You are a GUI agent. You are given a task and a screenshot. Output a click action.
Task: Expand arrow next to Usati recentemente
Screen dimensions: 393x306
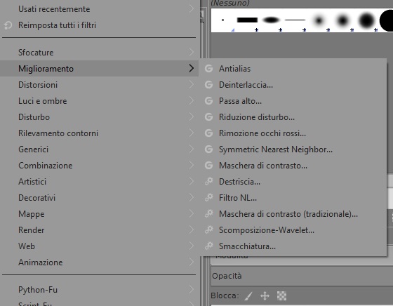(x=191, y=9)
